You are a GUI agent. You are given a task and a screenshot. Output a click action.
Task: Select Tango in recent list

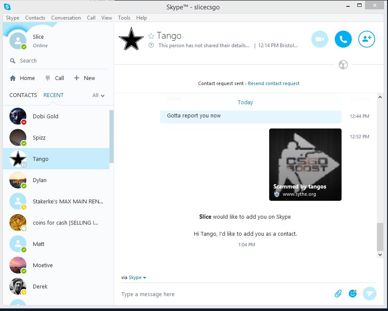(x=56, y=159)
